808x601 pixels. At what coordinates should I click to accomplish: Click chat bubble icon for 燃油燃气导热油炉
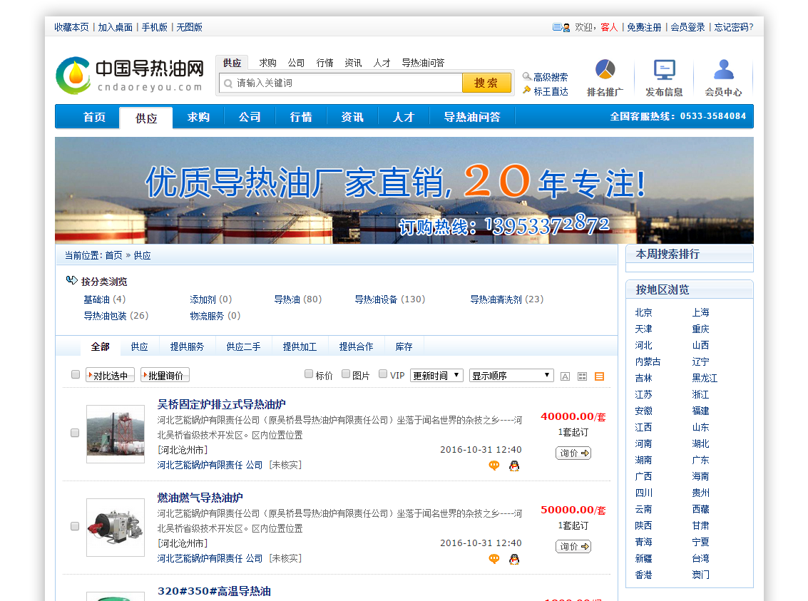point(494,559)
